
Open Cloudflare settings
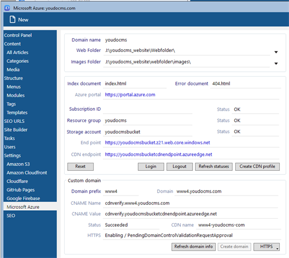click(17, 181)
